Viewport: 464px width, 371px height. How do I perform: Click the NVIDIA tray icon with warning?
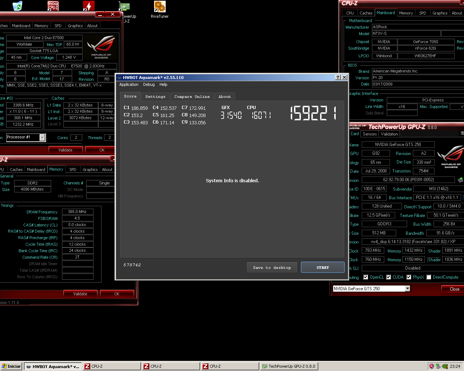tap(445, 366)
